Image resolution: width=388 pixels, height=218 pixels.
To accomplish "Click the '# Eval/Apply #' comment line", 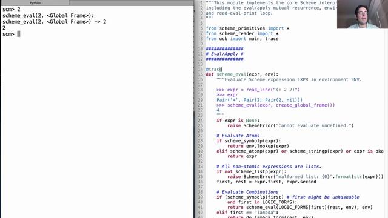I will coord(224,54).
